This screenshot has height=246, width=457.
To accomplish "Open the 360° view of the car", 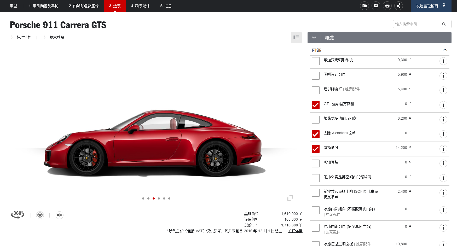I will 18,215.
